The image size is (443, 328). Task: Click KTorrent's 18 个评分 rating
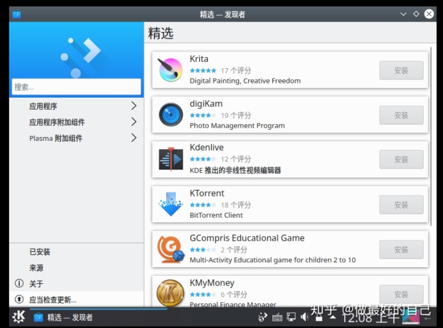[x=236, y=205]
